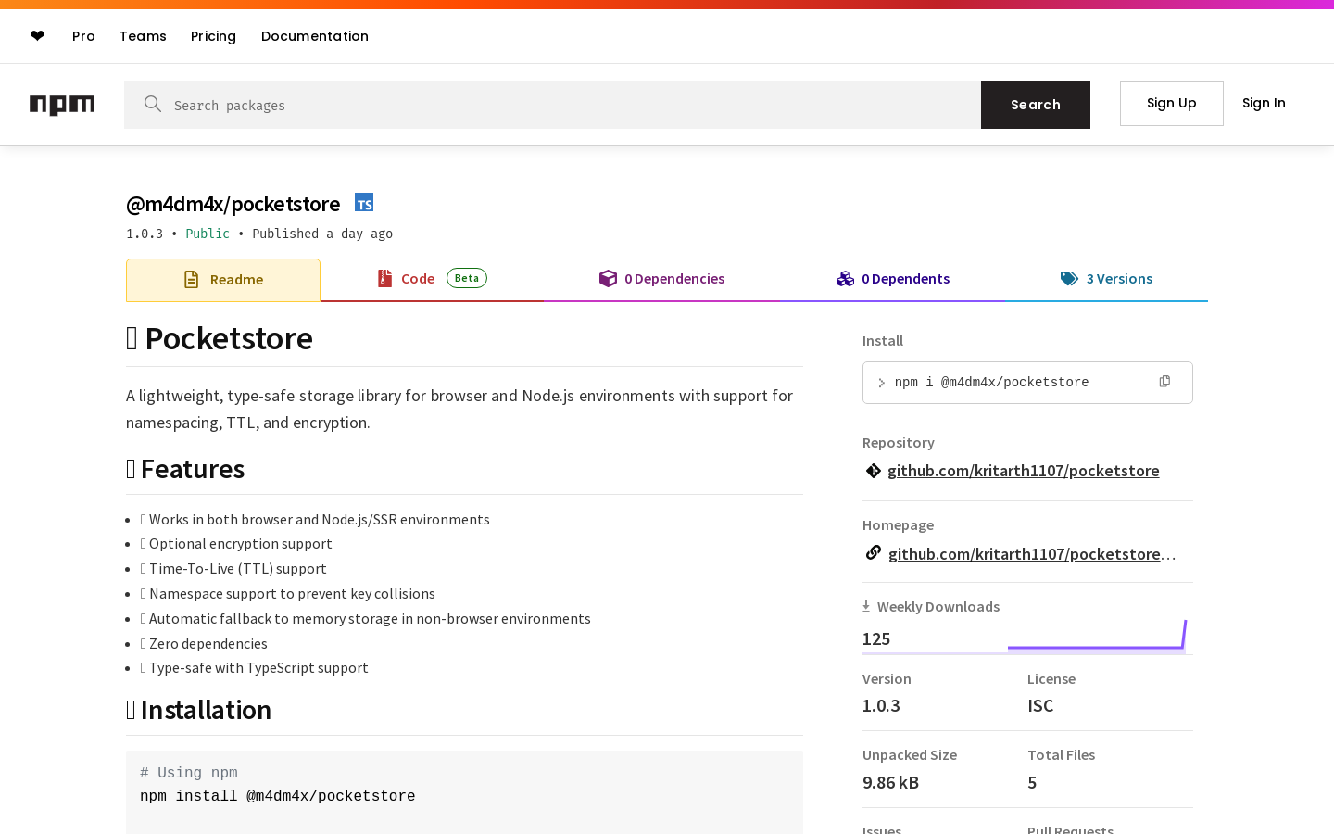This screenshot has height=834, width=1334.
Task: Click the sidebar Version value 1.0.3
Action: tap(881, 705)
